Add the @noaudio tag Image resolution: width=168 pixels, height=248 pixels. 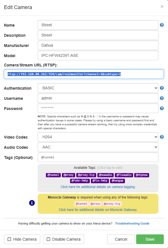coord(106,175)
